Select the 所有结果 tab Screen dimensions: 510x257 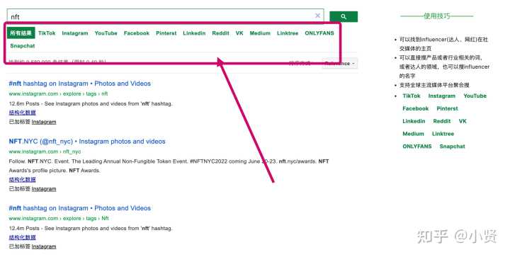[21, 33]
